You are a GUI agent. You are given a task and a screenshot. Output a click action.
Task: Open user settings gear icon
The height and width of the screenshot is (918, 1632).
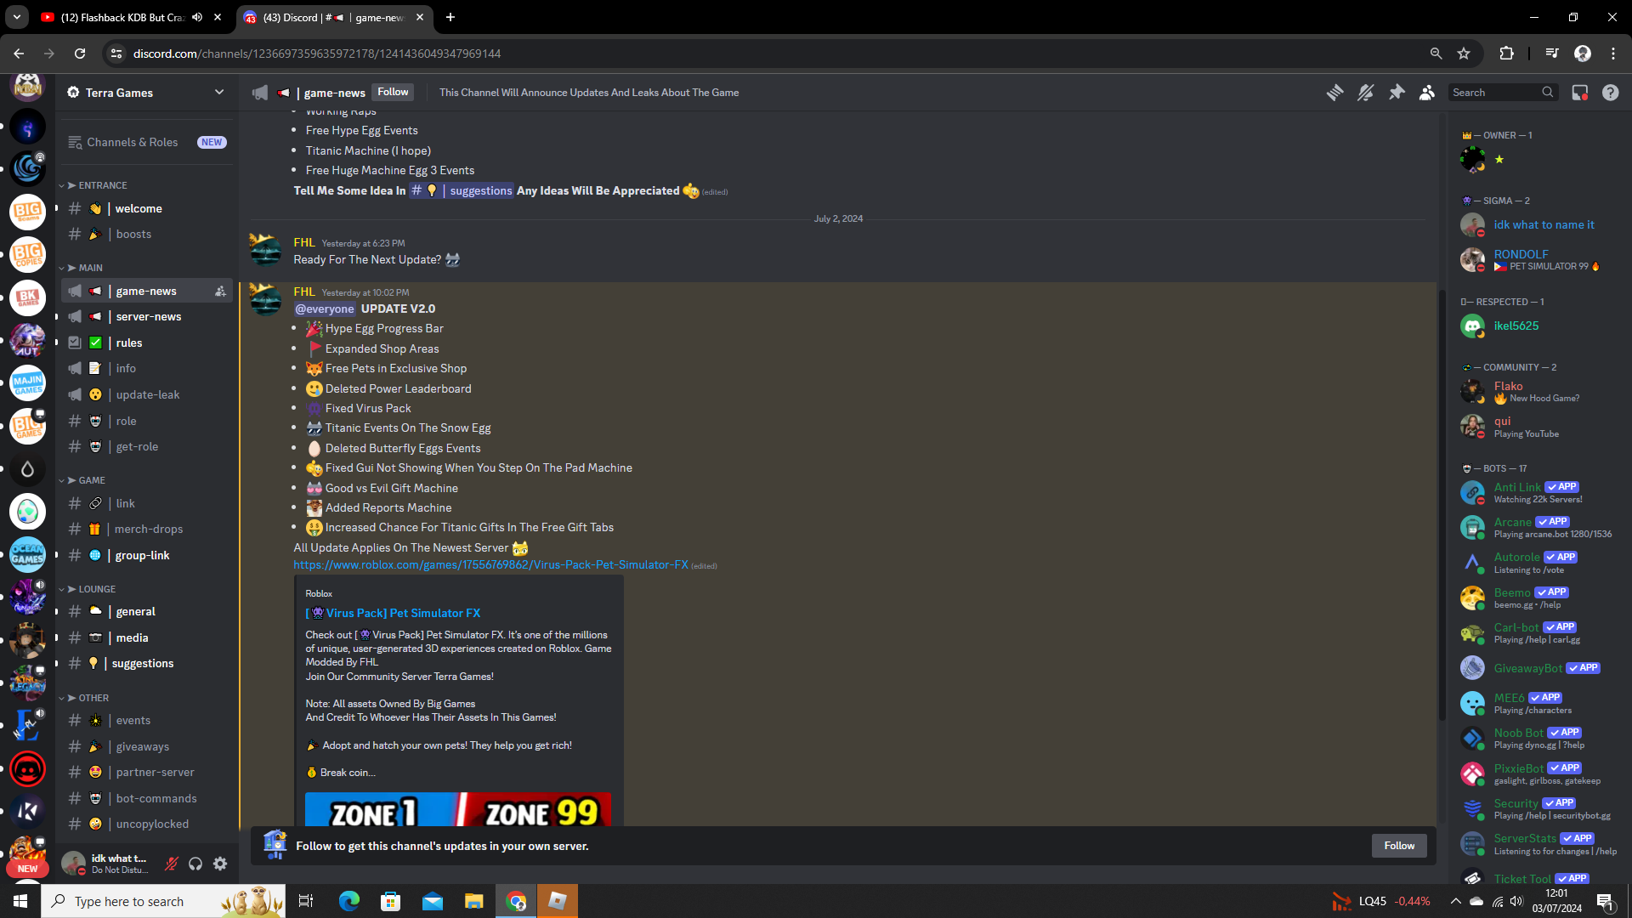(220, 864)
